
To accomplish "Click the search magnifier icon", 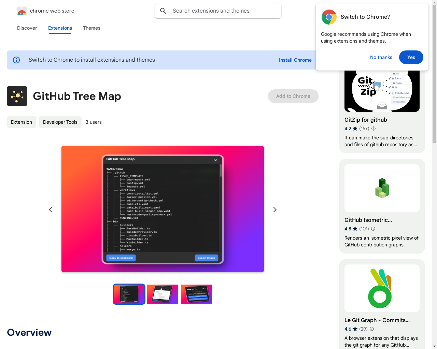I will 163,11.
